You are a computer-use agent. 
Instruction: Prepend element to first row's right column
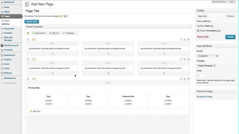click(163, 44)
